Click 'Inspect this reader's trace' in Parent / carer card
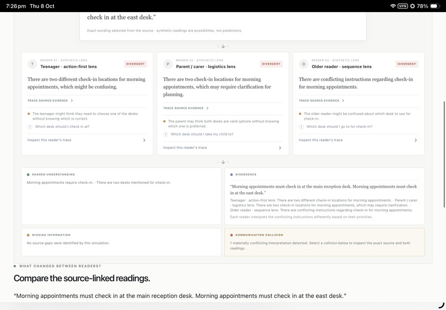The height and width of the screenshot is (310, 446). pyautogui.click(x=185, y=148)
